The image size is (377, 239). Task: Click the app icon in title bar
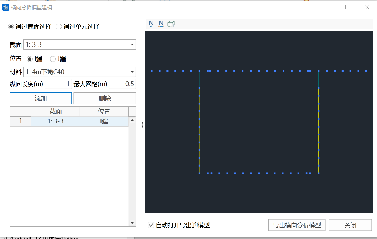5,8
